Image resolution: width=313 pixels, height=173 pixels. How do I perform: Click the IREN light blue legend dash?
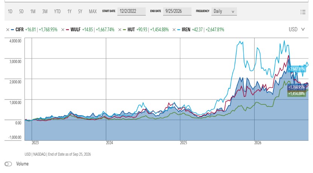click(x=179, y=30)
